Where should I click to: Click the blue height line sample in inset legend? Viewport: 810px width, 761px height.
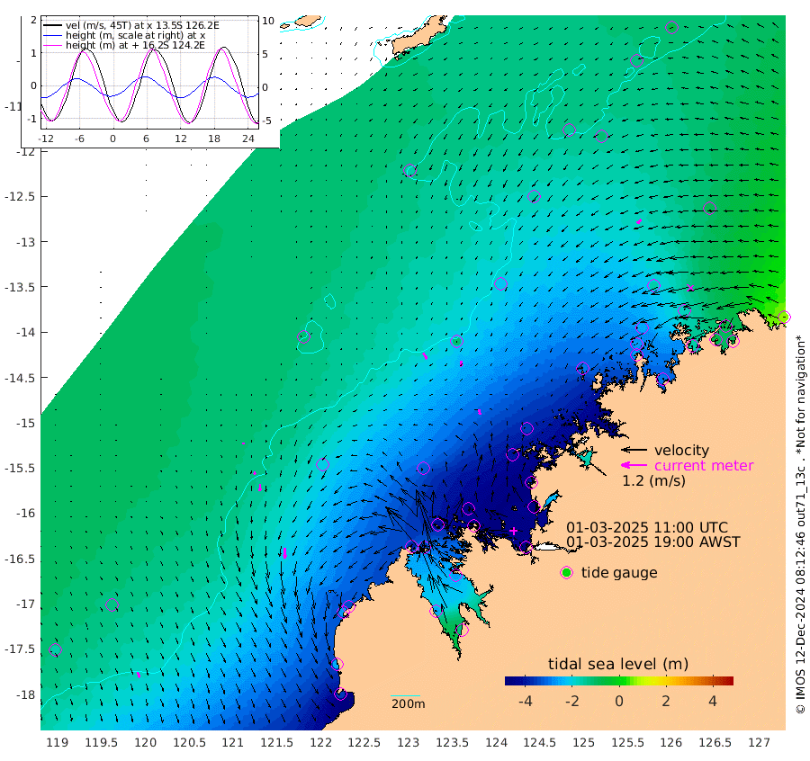tap(53, 35)
